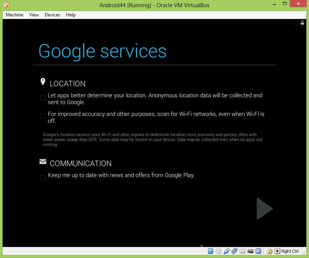Click the Google services heading
309x258 pixels.
tap(102, 51)
